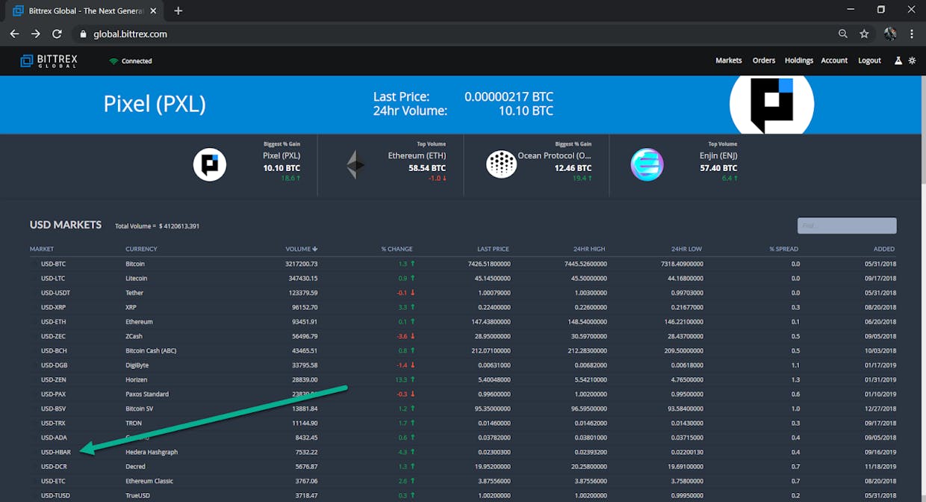Open the USD-DCR market row
Screen dimensions: 926x502
pyautogui.click(x=462, y=467)
